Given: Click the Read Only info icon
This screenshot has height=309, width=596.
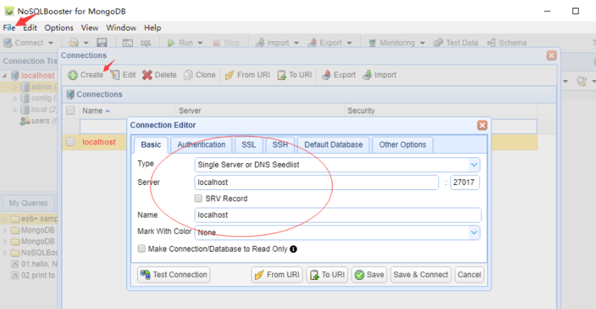Looking at the screenshot, I should tap(293, 249).
